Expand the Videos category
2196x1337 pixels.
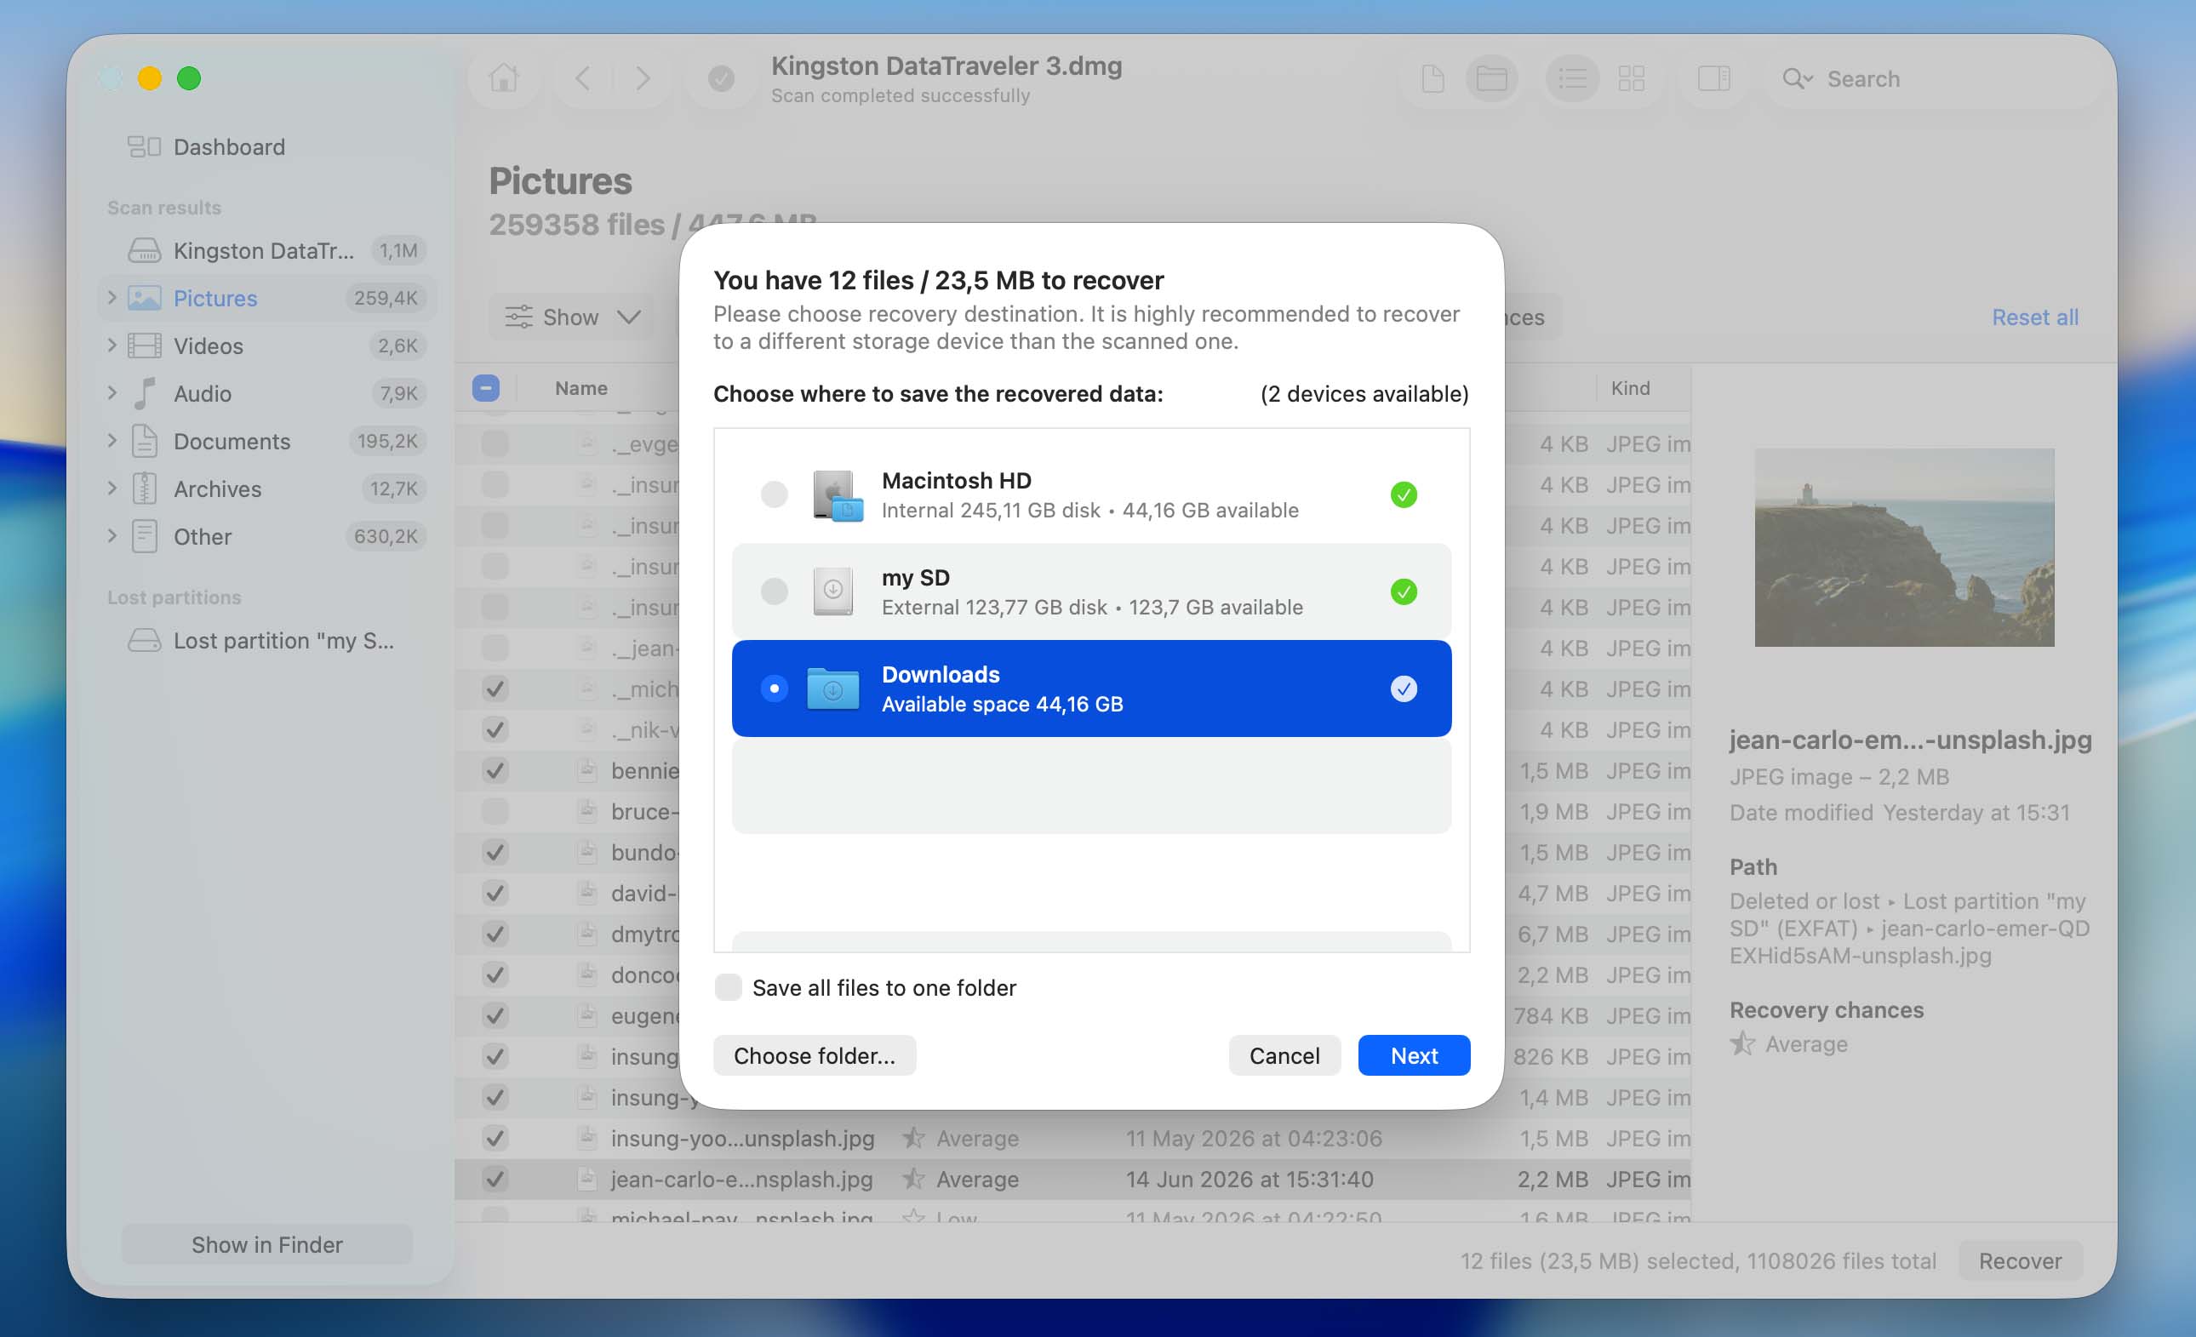112,345
